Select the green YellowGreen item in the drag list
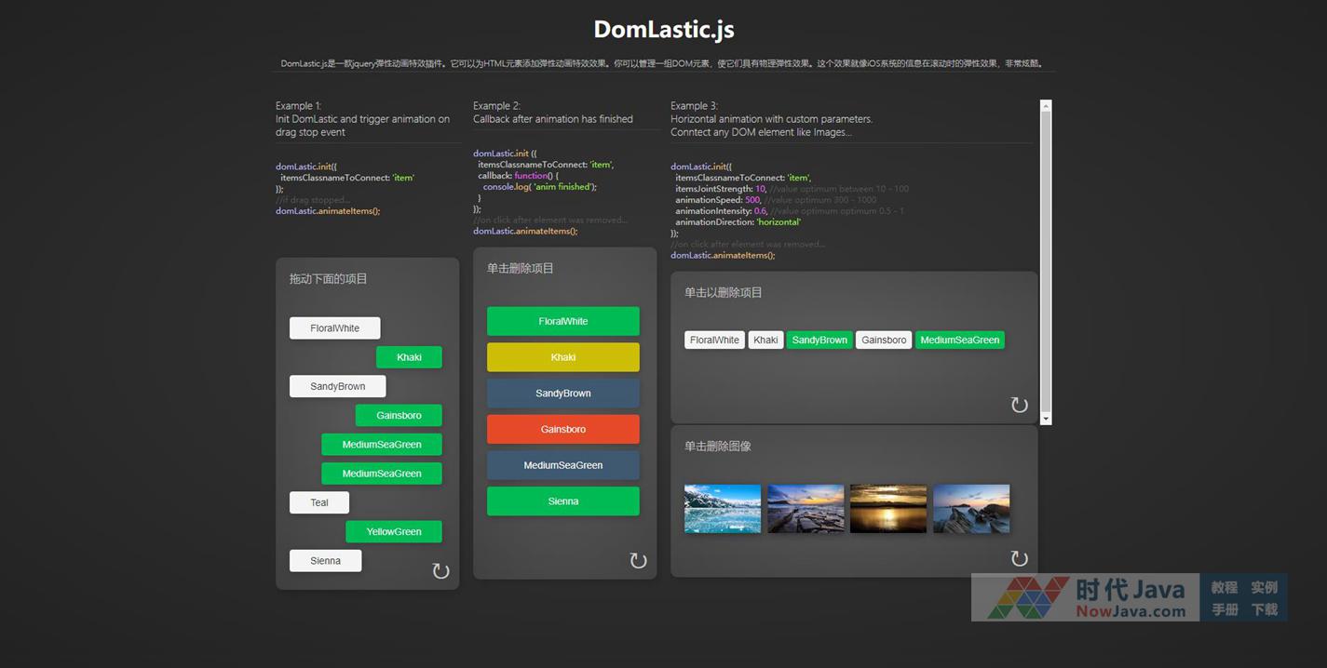Viewport: 1327px width, 668px height. click(393, 532)
